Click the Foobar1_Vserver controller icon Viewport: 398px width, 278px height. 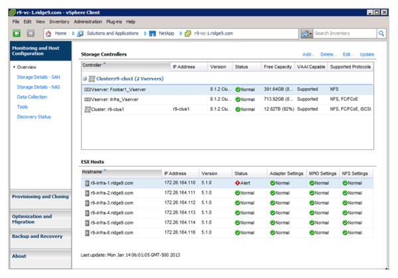tap(88, 90)
